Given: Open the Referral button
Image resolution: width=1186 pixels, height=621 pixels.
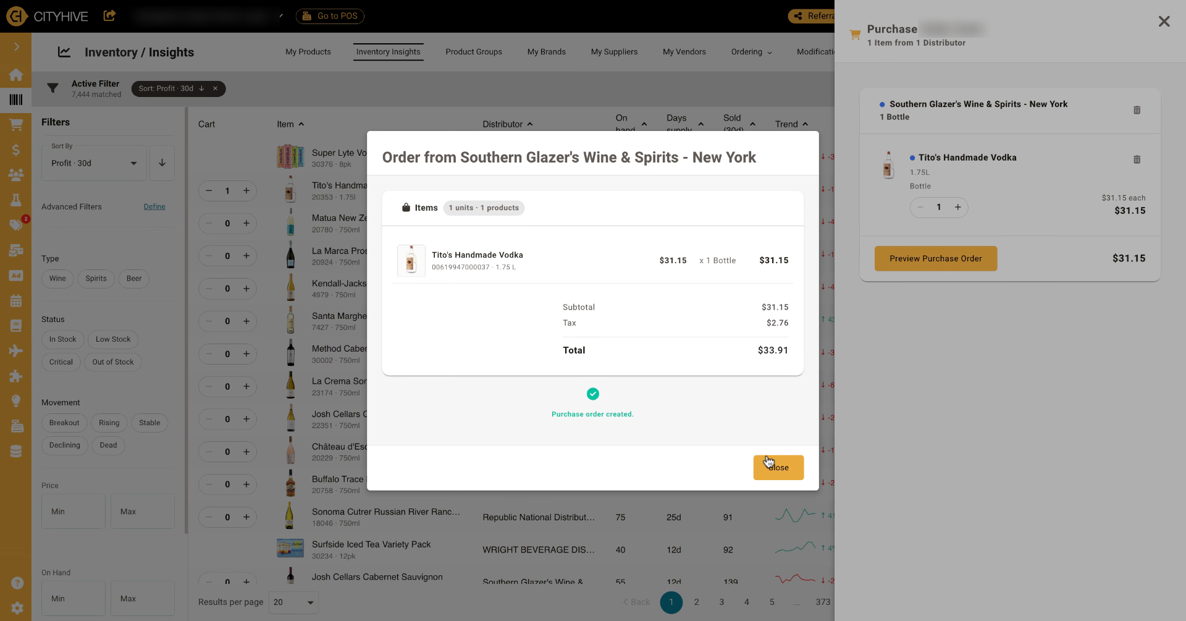Looking at the screenshot, I should click(812, 16).
